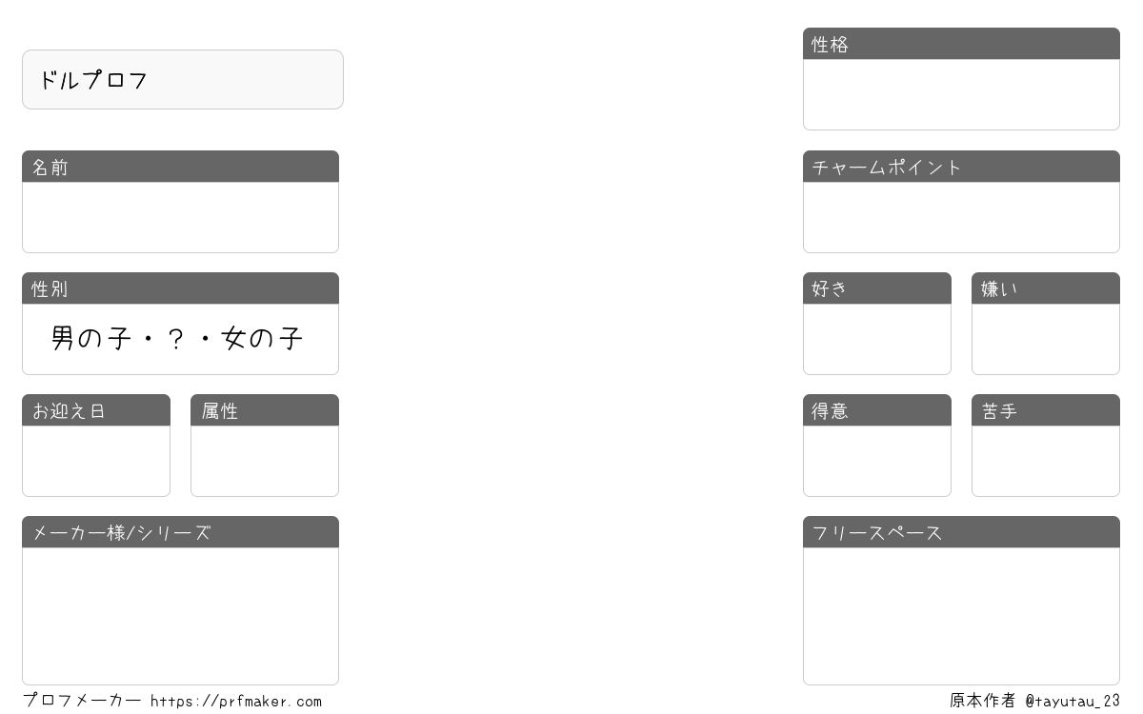Image resolution: width=1143 pixels, height=714 pixels.
Task: Click the 得意 strengths box
Action: (x=877, y=461)
